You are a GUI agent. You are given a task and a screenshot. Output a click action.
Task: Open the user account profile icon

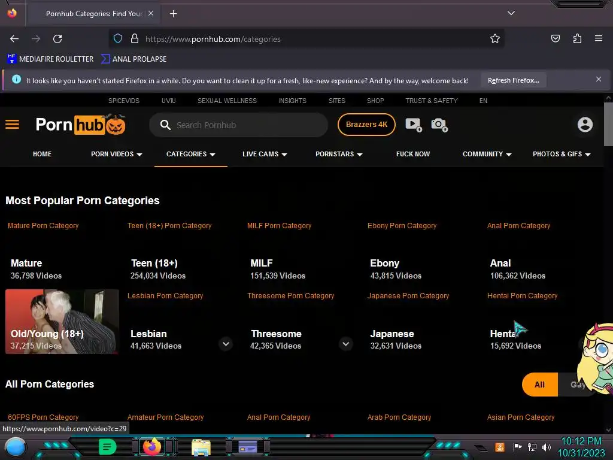[x=585, y=125]
